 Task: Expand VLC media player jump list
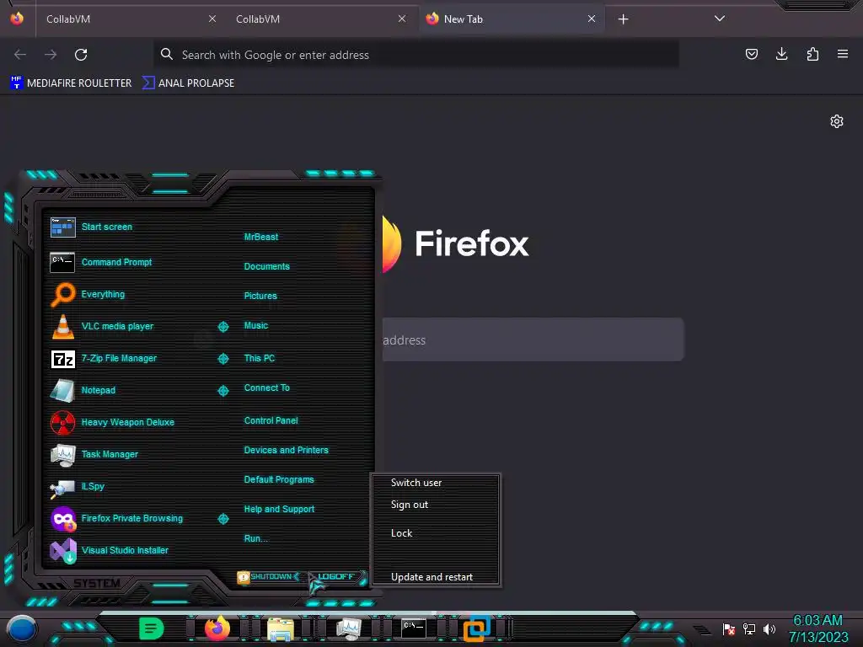222,327
